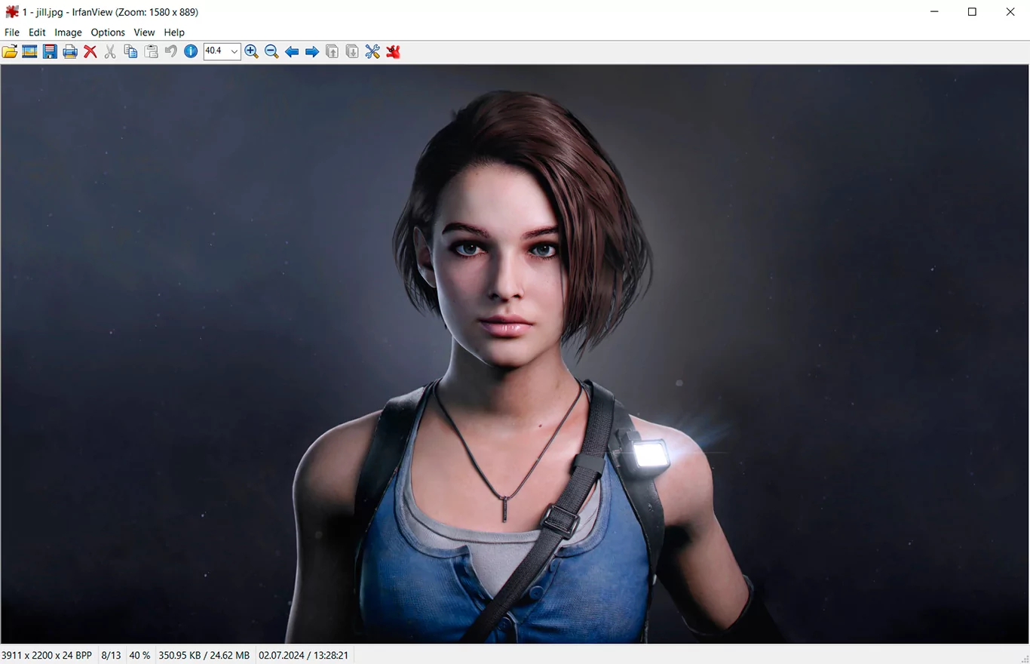Open the Image menu
The width and height of the screenshot is (1030, 664).
[68, 32]
